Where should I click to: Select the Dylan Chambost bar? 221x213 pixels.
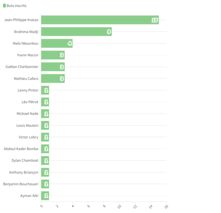coord(45,160)
